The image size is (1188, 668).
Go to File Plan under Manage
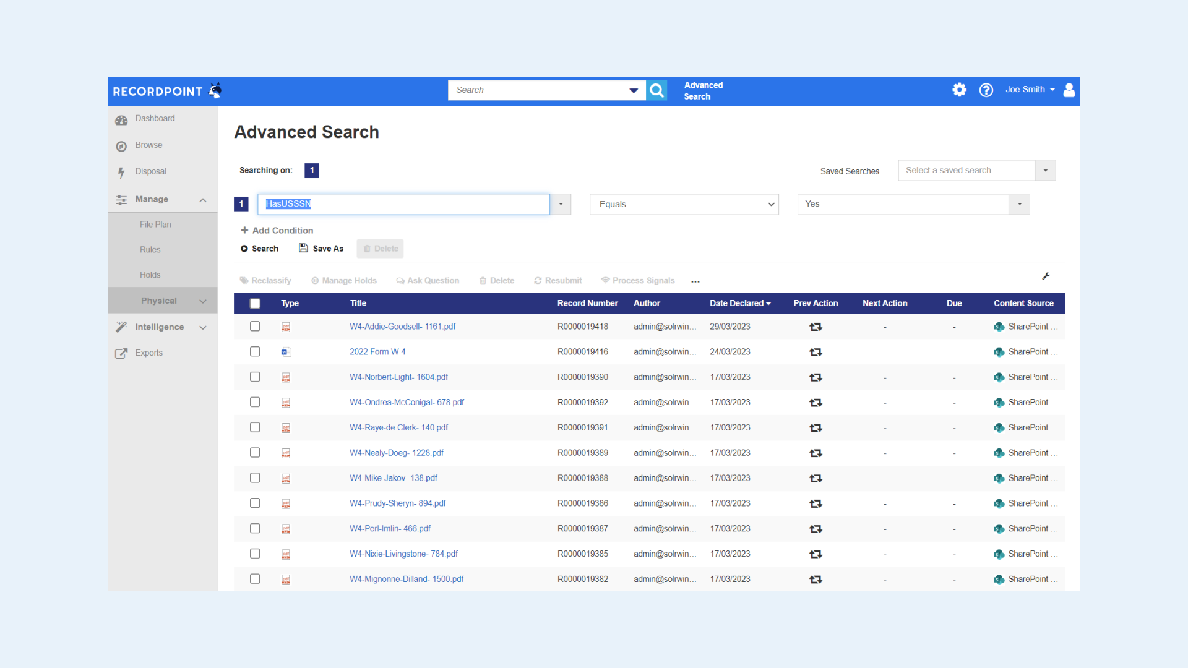(155, 225)
